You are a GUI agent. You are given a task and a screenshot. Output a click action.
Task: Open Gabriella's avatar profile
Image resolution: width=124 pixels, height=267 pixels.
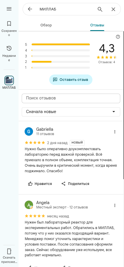click(29, 131)
